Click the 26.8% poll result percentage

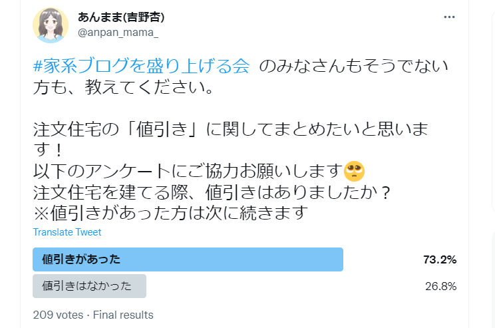coord(440,286)
